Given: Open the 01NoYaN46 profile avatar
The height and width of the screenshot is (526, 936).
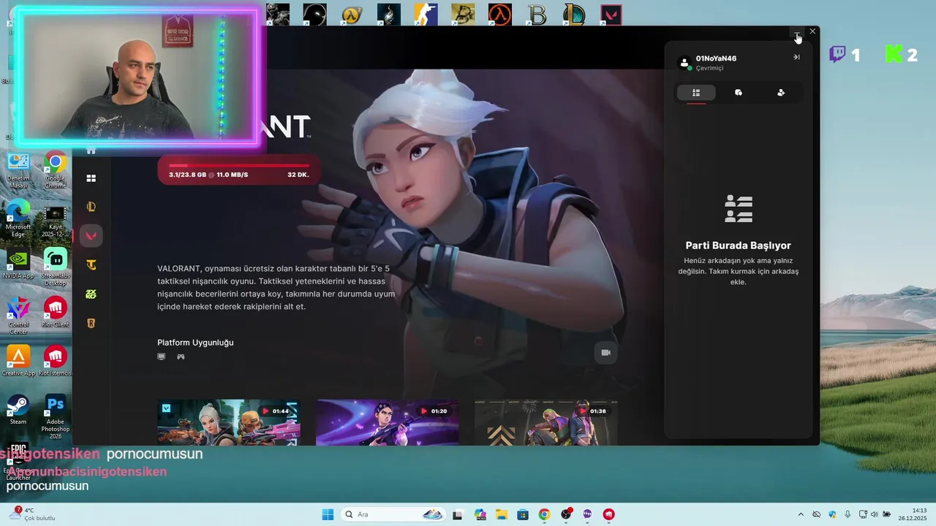Looking at the screenshot, I should tap(684, 63).
